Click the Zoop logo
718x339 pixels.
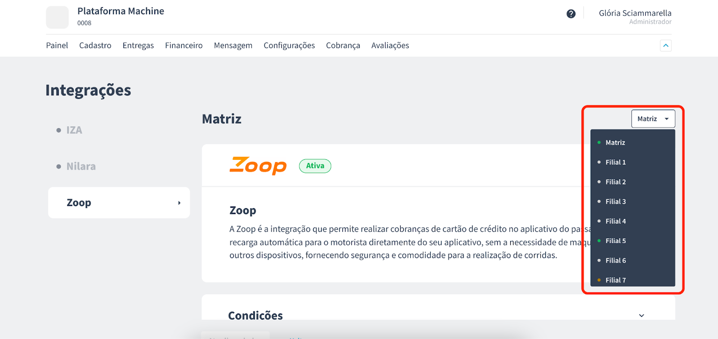pyautogui.click(x=258, y=166)
